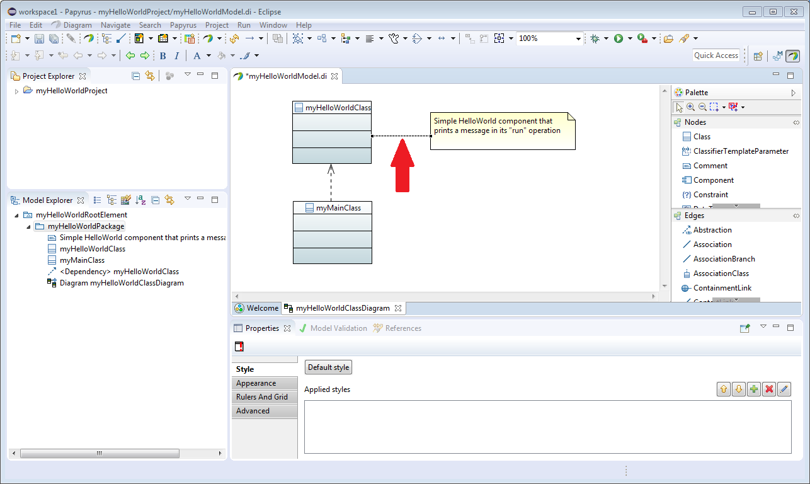This screenshot has width=810, height=484.
Task: Select Association edge in Palette
Action: pos(707,245)
